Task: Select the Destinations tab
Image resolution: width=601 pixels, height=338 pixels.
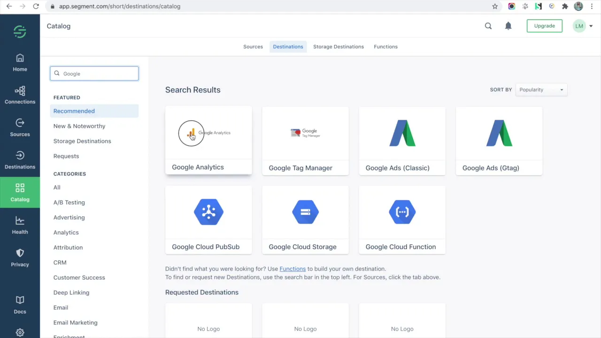Action: (x=288, y=46)
